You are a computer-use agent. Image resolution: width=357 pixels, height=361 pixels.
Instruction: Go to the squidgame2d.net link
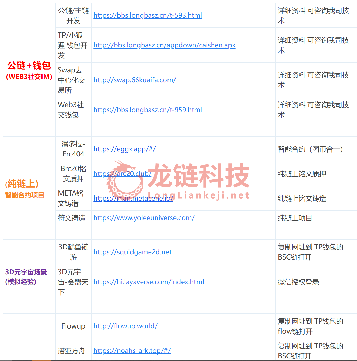(132, 252)
